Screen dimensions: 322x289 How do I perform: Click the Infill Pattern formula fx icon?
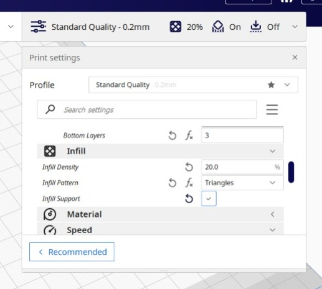coord(189,183)
